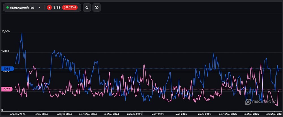Click the январь 2025 date label

(134, 114)
